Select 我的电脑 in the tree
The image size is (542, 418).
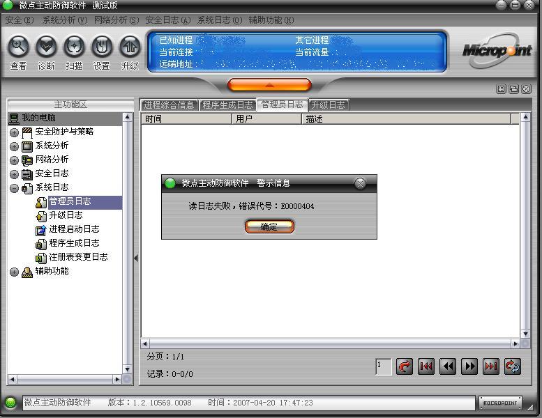click(x=38, y=118)
